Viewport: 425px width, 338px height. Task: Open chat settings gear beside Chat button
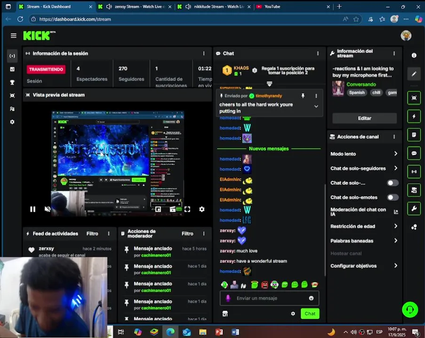(293, 314)
